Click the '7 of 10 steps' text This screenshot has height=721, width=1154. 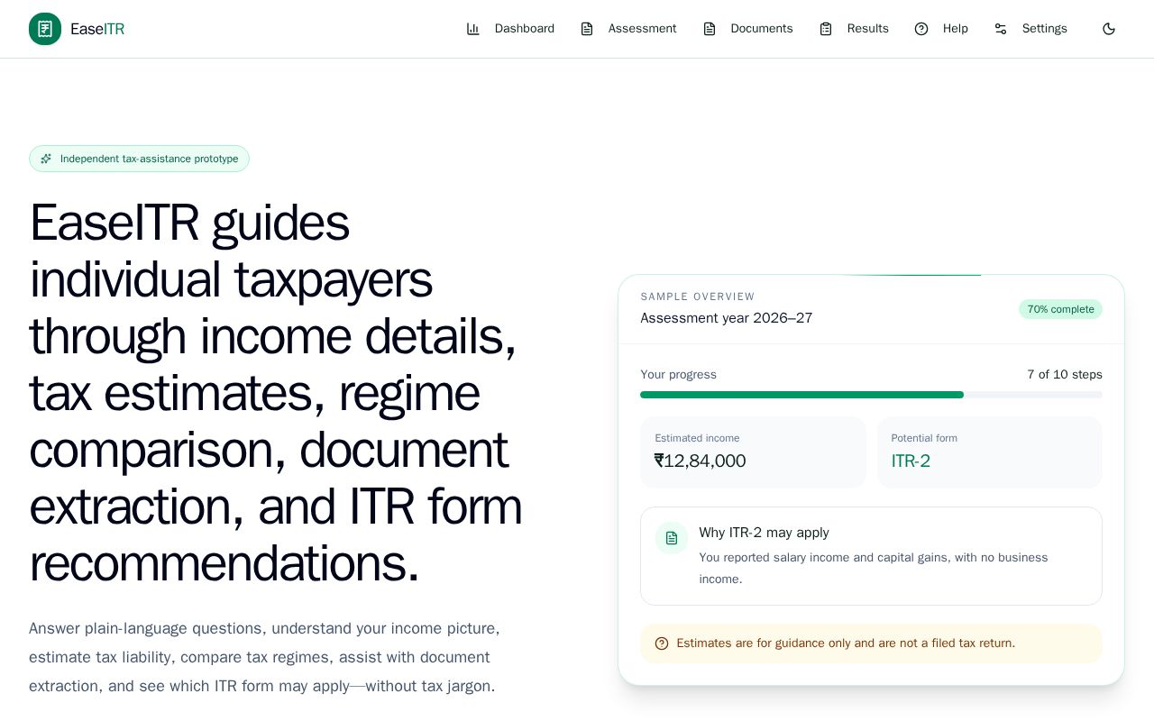(x=1065, y=375)
